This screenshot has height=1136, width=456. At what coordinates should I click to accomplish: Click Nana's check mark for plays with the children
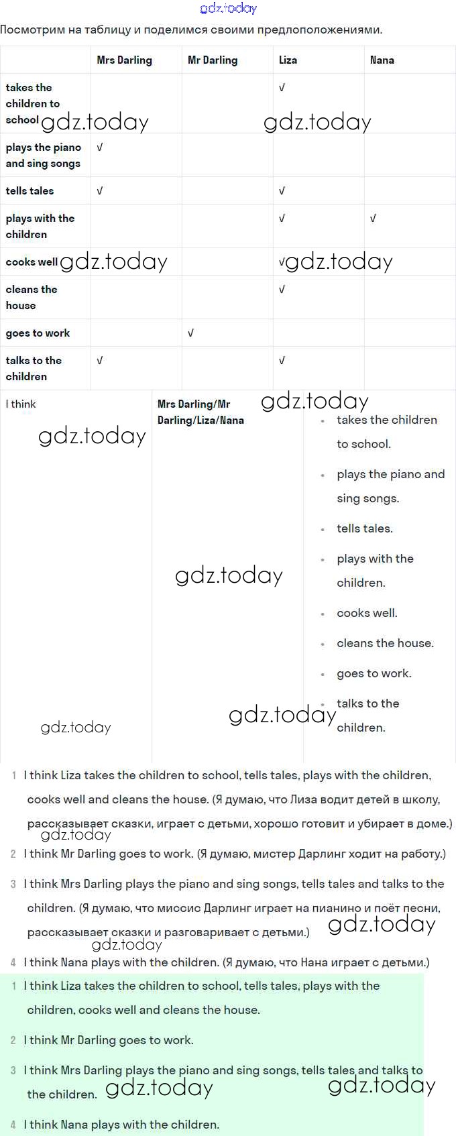[374, 219]
